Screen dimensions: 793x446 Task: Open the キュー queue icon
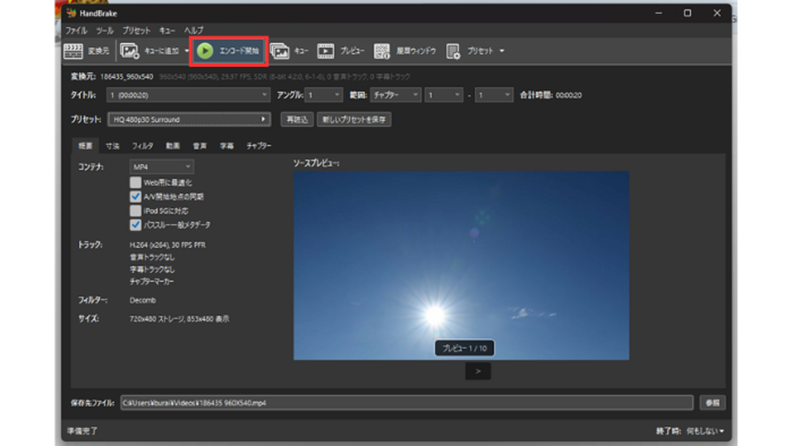[x=280, y=51]
